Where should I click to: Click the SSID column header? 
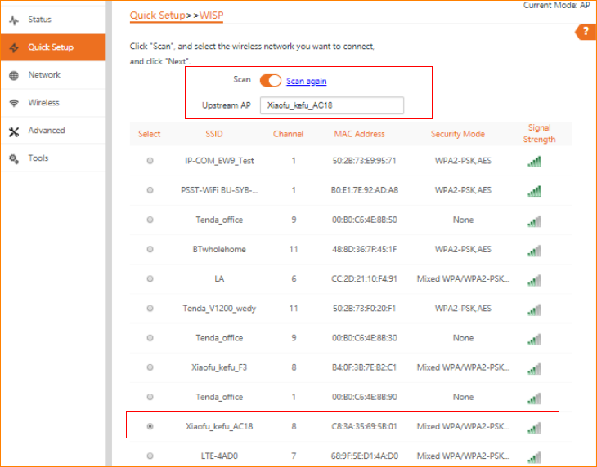(x=213, y=134)
